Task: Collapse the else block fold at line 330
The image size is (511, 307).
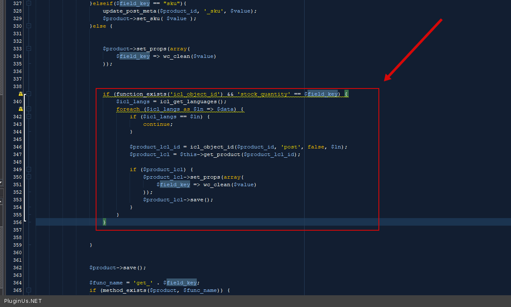Action: coord(29,26)
